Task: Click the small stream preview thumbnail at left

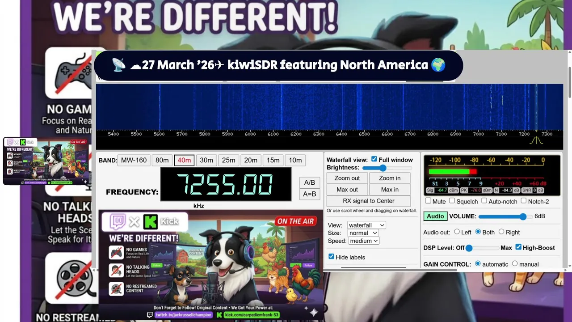Action: 45,161
